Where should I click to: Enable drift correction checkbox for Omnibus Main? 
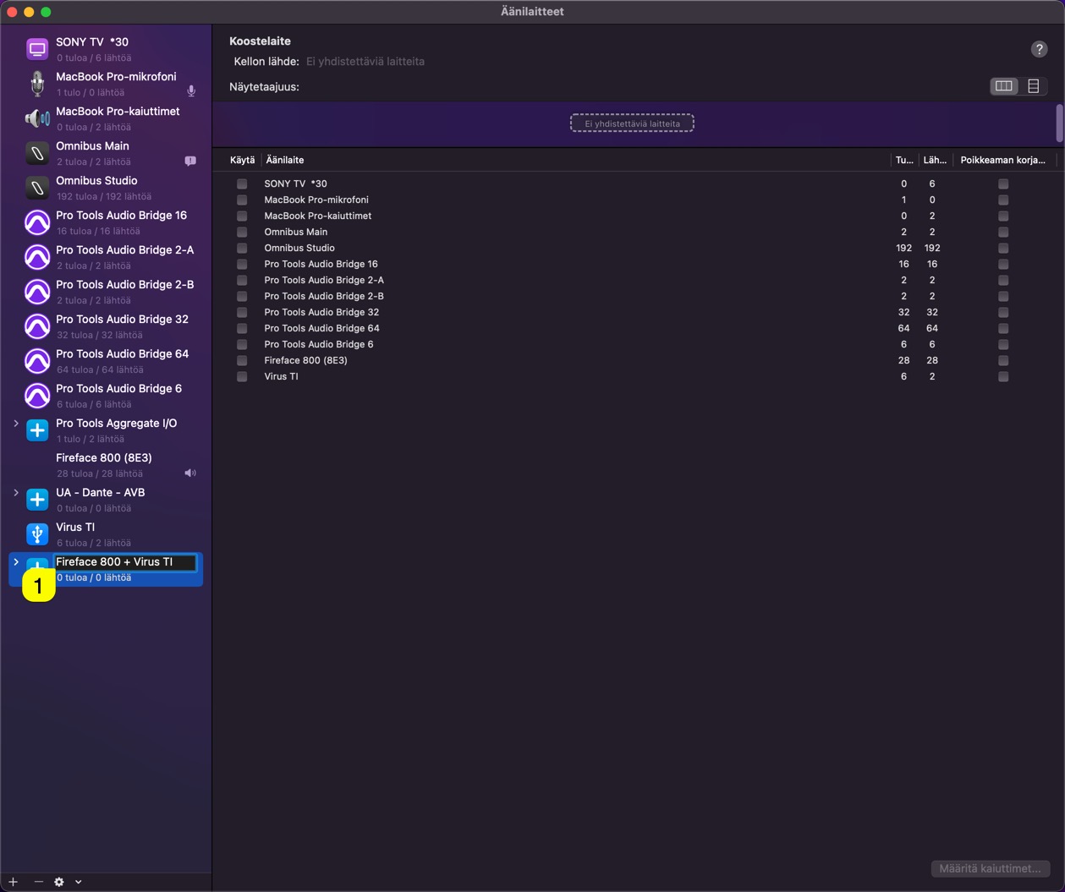pyautogui.click(x=1003, y=232)
